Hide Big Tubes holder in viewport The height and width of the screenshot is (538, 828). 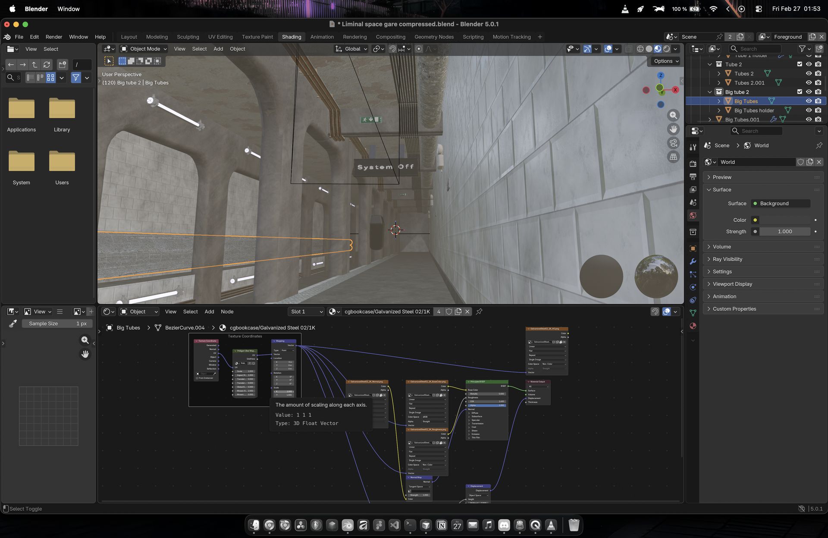(809, 110)
